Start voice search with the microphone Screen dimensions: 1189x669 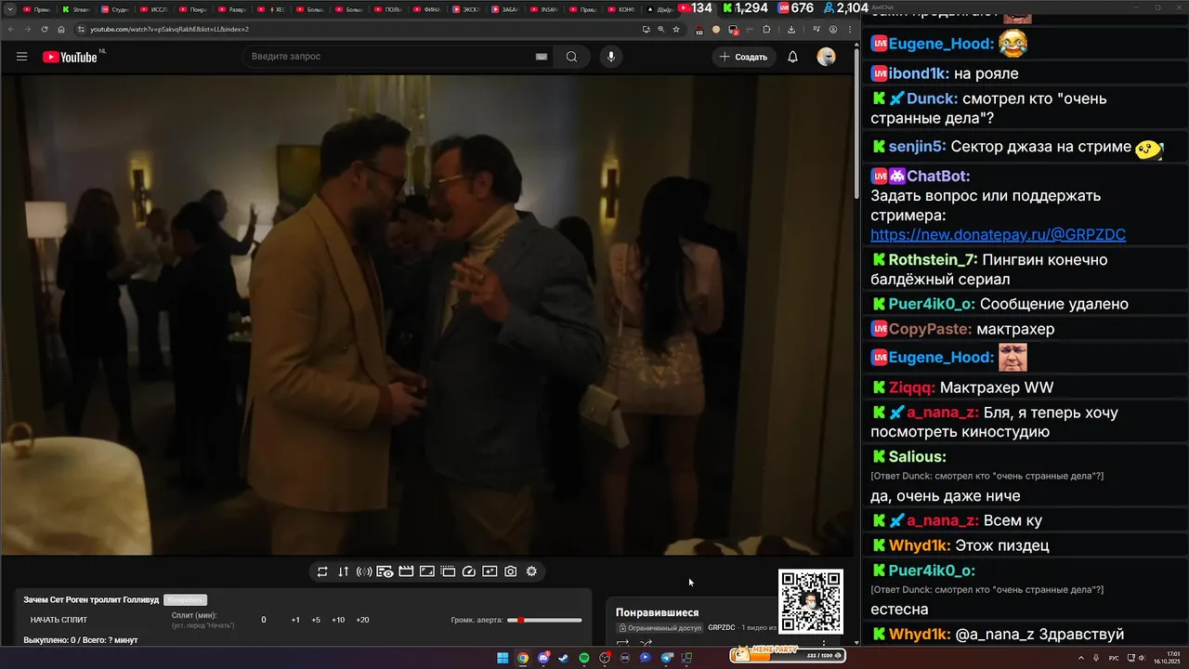click(x=611, y=57)
